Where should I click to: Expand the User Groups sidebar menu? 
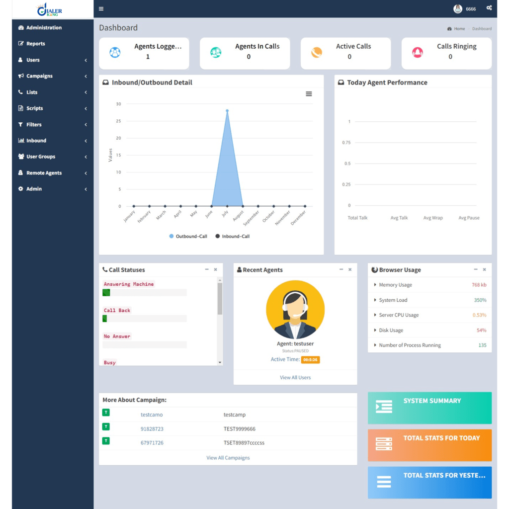click(53, 157)
